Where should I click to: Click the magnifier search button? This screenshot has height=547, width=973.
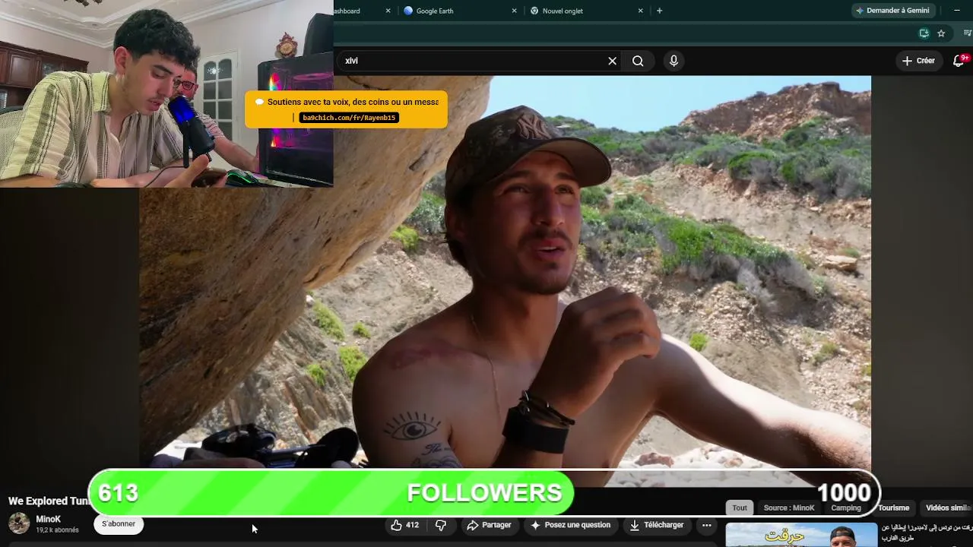click(638, 61)
